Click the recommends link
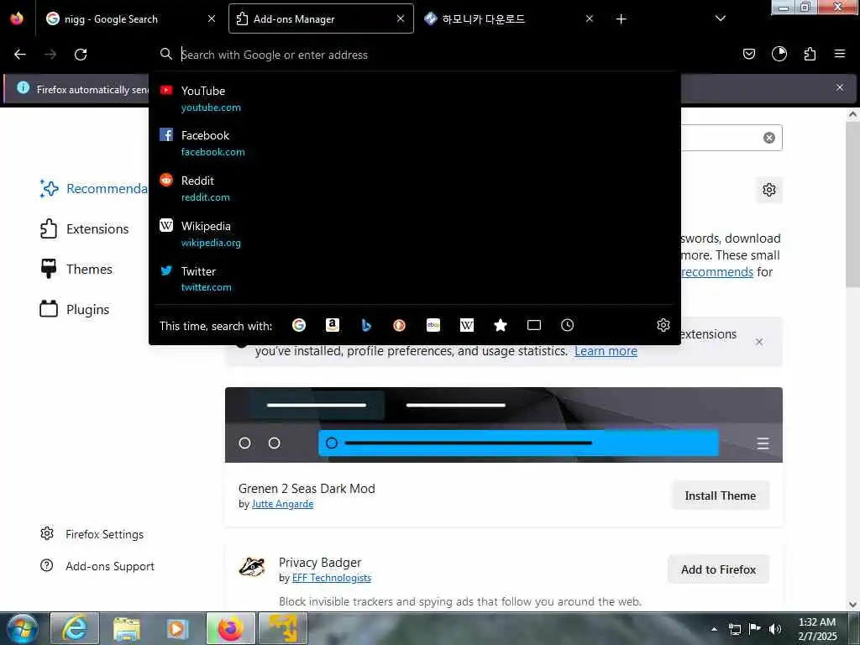 pos(717,272)
